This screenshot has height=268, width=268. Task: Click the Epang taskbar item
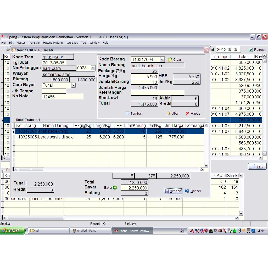click(132, 231)
